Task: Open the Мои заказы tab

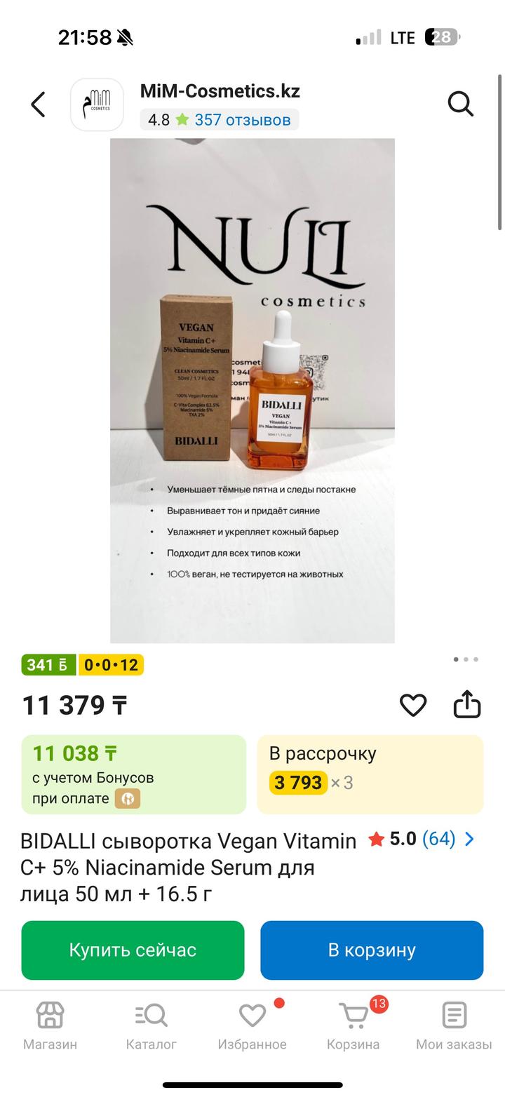Action: coord(454,1025)
